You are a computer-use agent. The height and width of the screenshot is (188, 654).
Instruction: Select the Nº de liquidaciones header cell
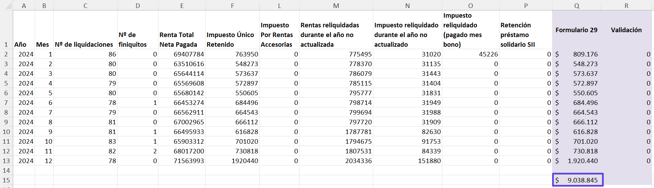pos(85,44)
